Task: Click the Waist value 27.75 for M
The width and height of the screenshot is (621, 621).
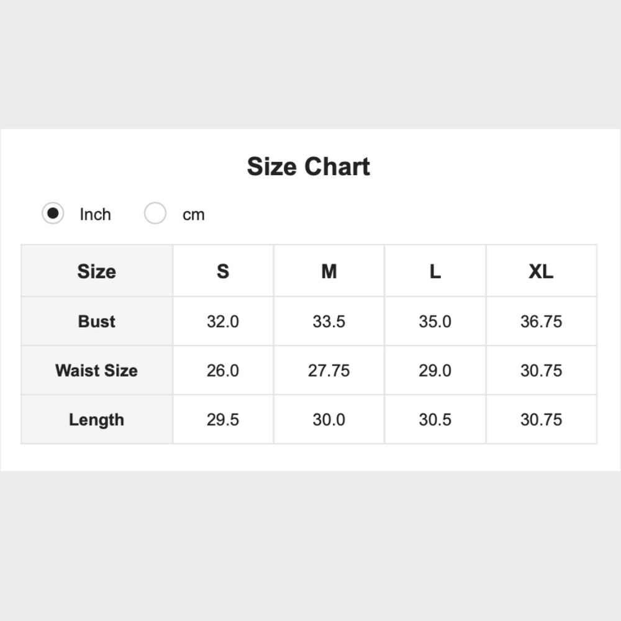Action: coord(329,370)
